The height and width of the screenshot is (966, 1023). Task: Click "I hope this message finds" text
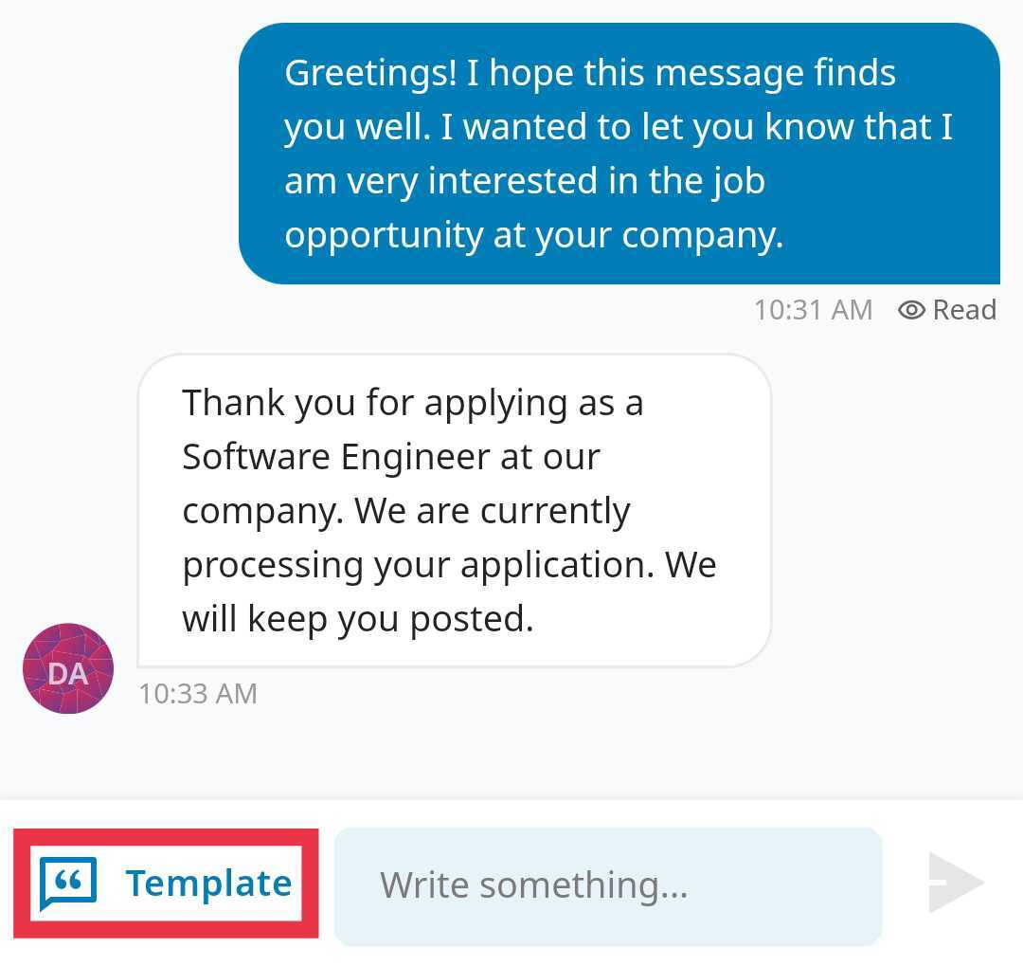[x=682, y=73]
